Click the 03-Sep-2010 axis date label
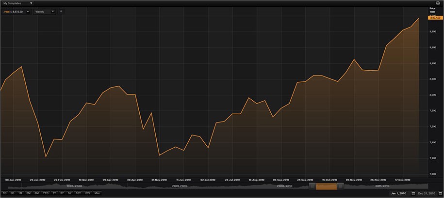 [281, 180]
